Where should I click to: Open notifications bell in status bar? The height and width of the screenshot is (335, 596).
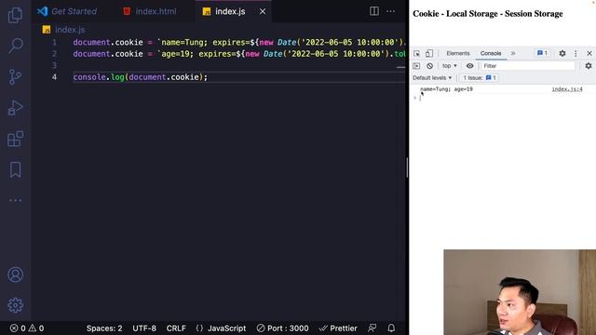[x=391, y=328]
